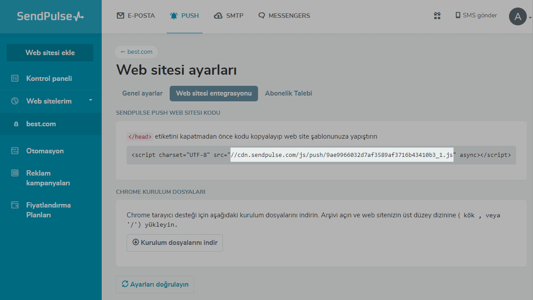Click the Web sitesi ekle button

(50, 52)
